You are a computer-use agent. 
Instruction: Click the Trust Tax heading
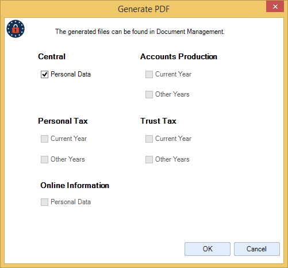(x=158, y=121)
